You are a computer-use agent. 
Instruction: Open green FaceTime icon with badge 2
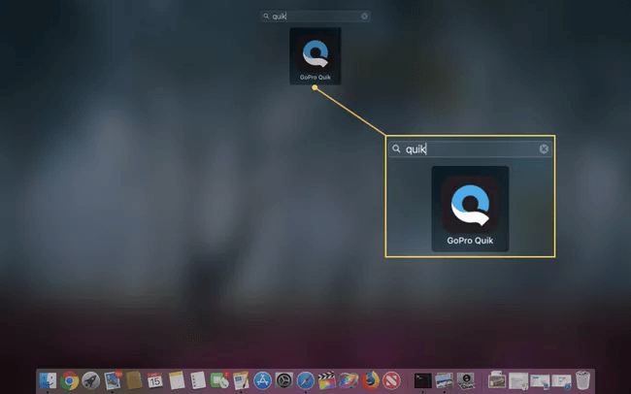click(x=219, y=380)
